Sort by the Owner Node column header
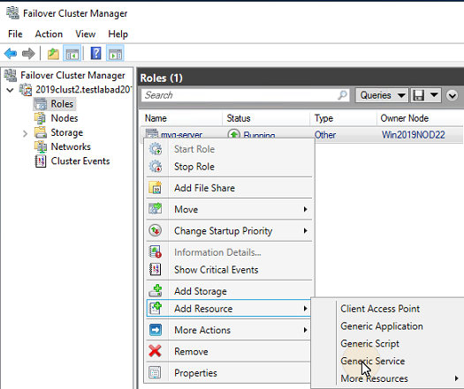This screenshot has height=389, width=464. [404, 118]
